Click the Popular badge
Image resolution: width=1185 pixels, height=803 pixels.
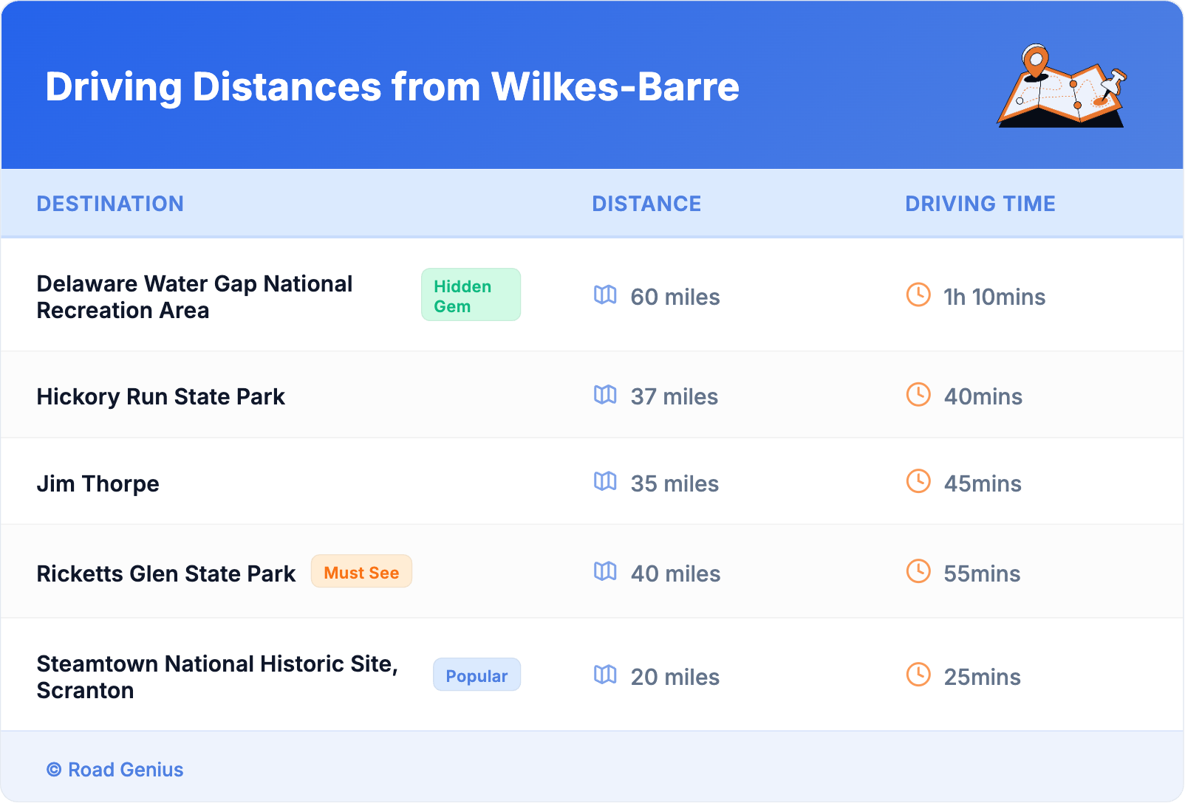pos(477,675)
